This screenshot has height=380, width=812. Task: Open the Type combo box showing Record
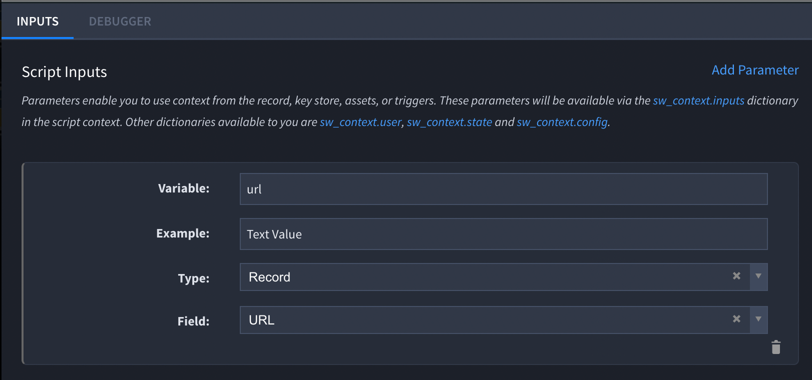coord(504,277)
